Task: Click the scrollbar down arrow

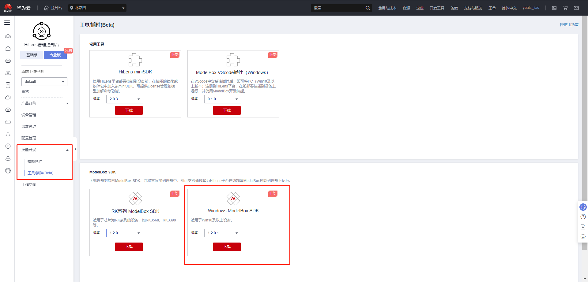Action: (585, 279)
